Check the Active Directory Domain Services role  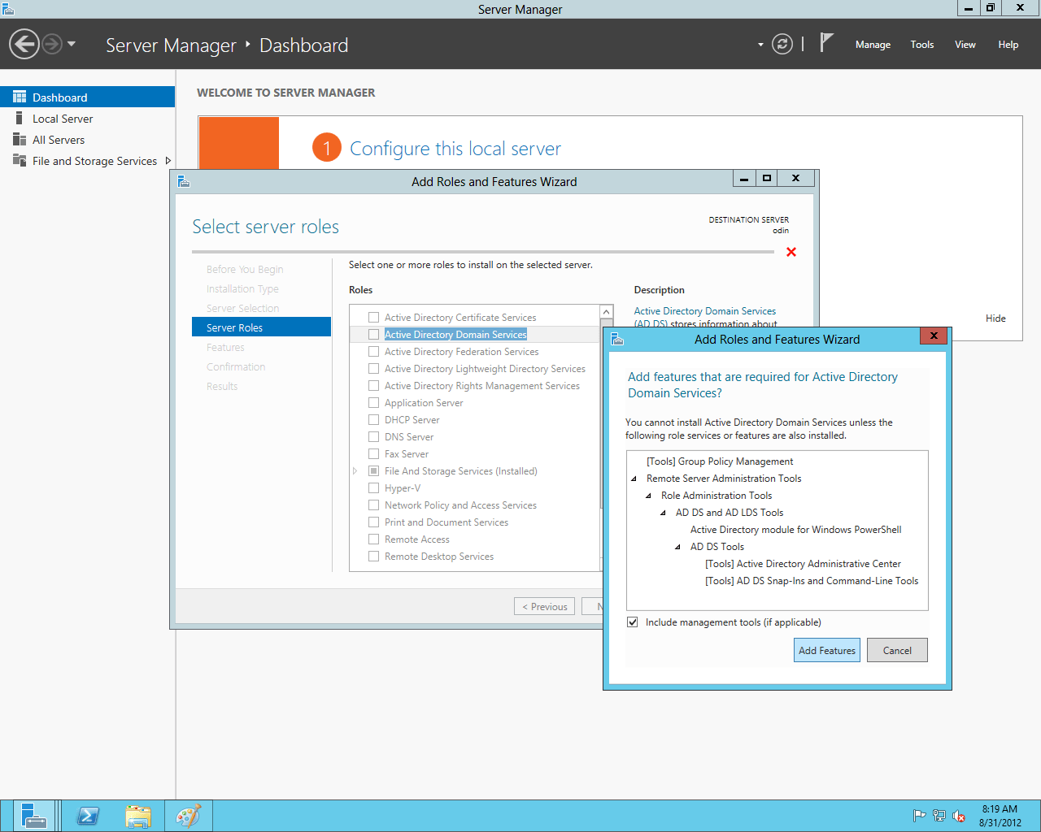373,334
